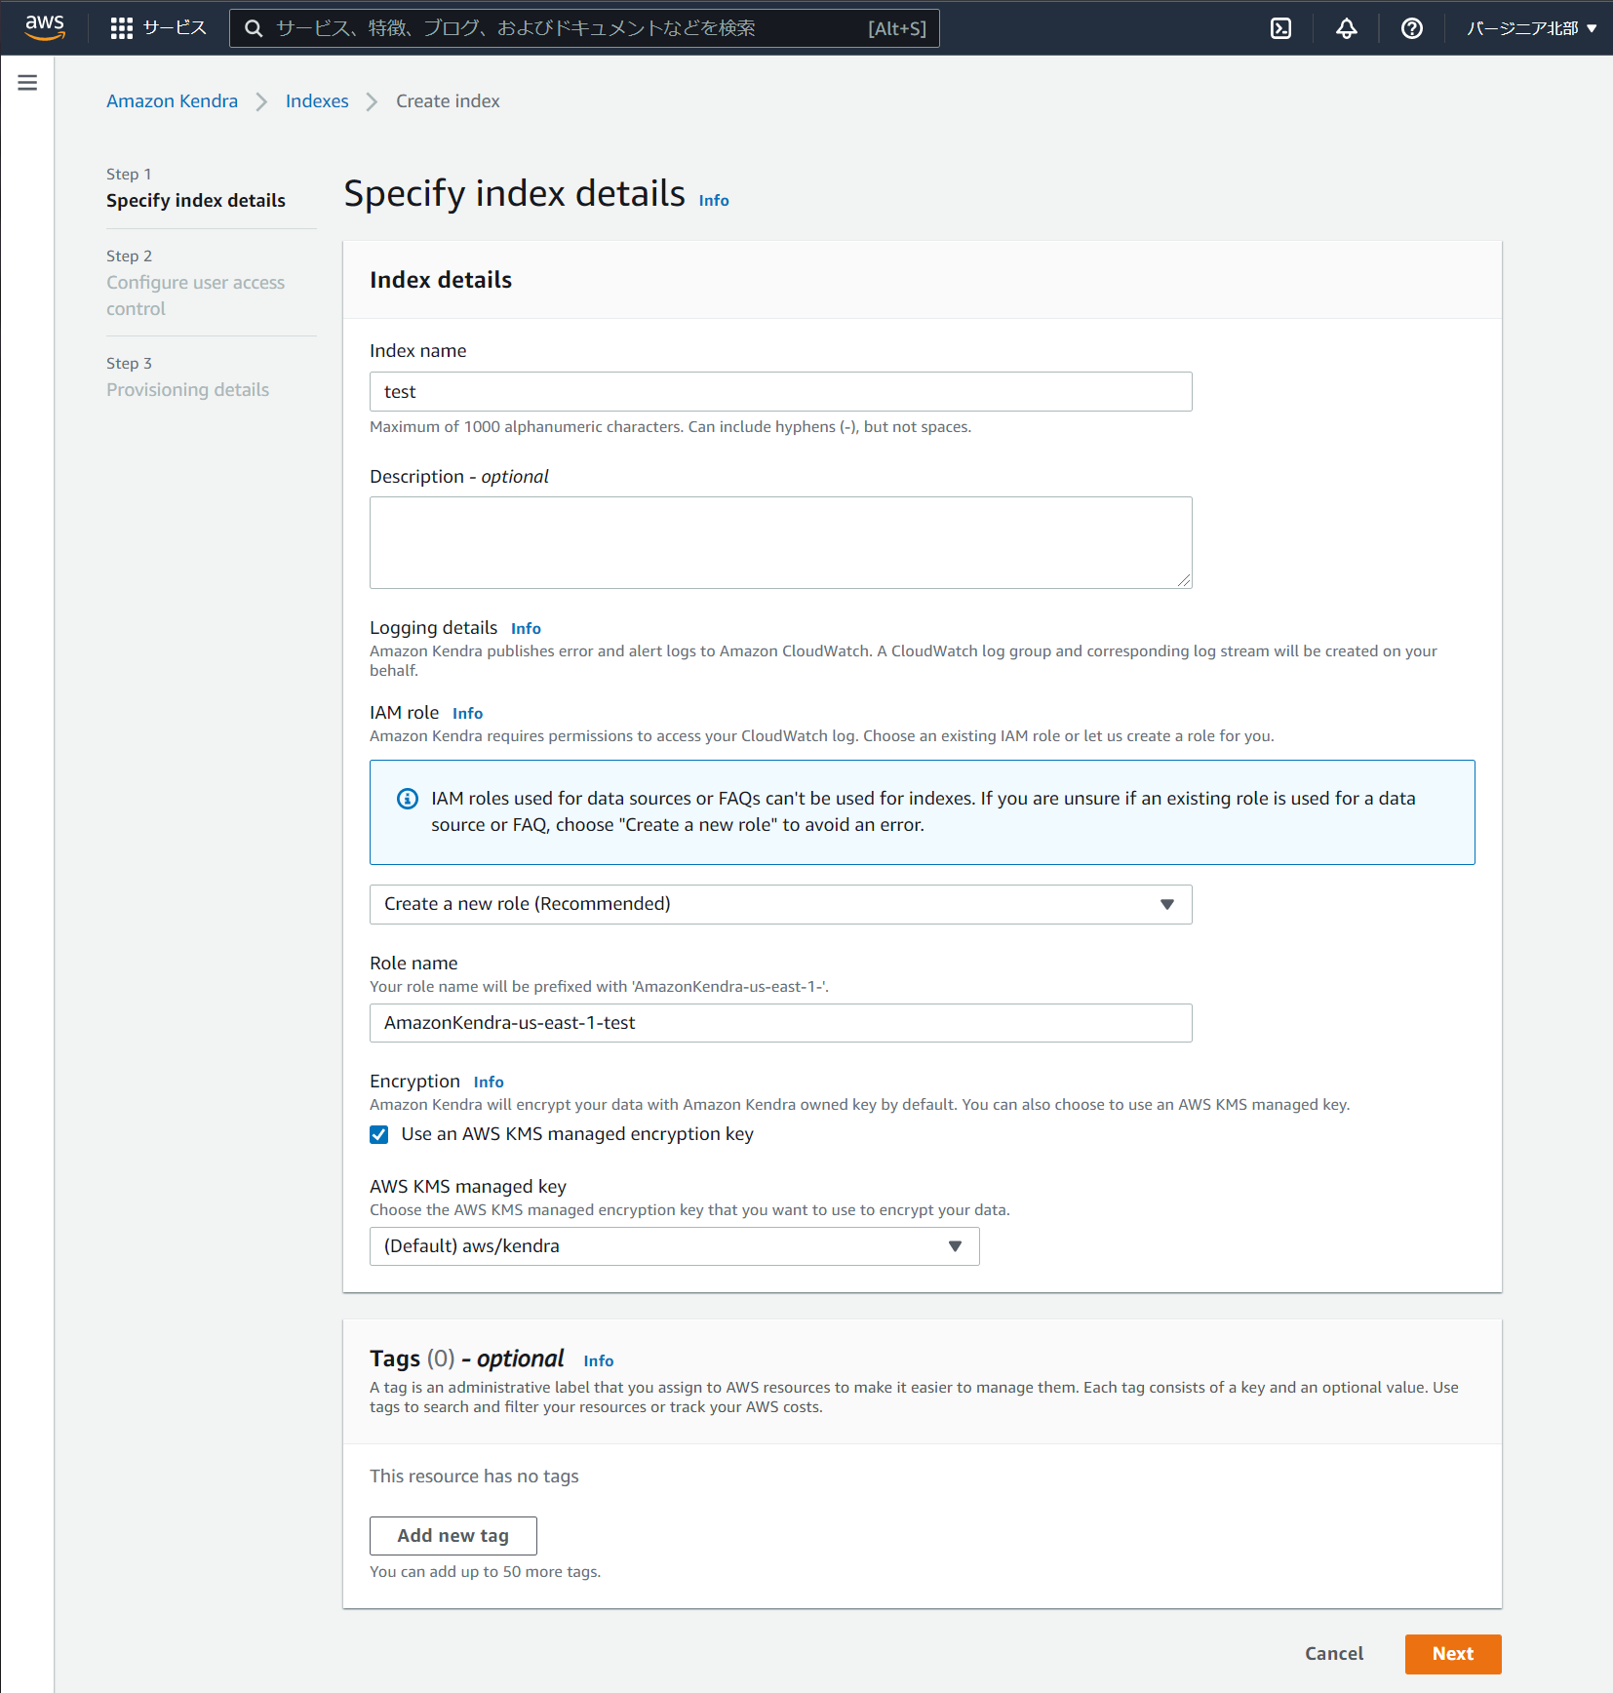
Task: Click the Next button
Action: (1453, 1654)
